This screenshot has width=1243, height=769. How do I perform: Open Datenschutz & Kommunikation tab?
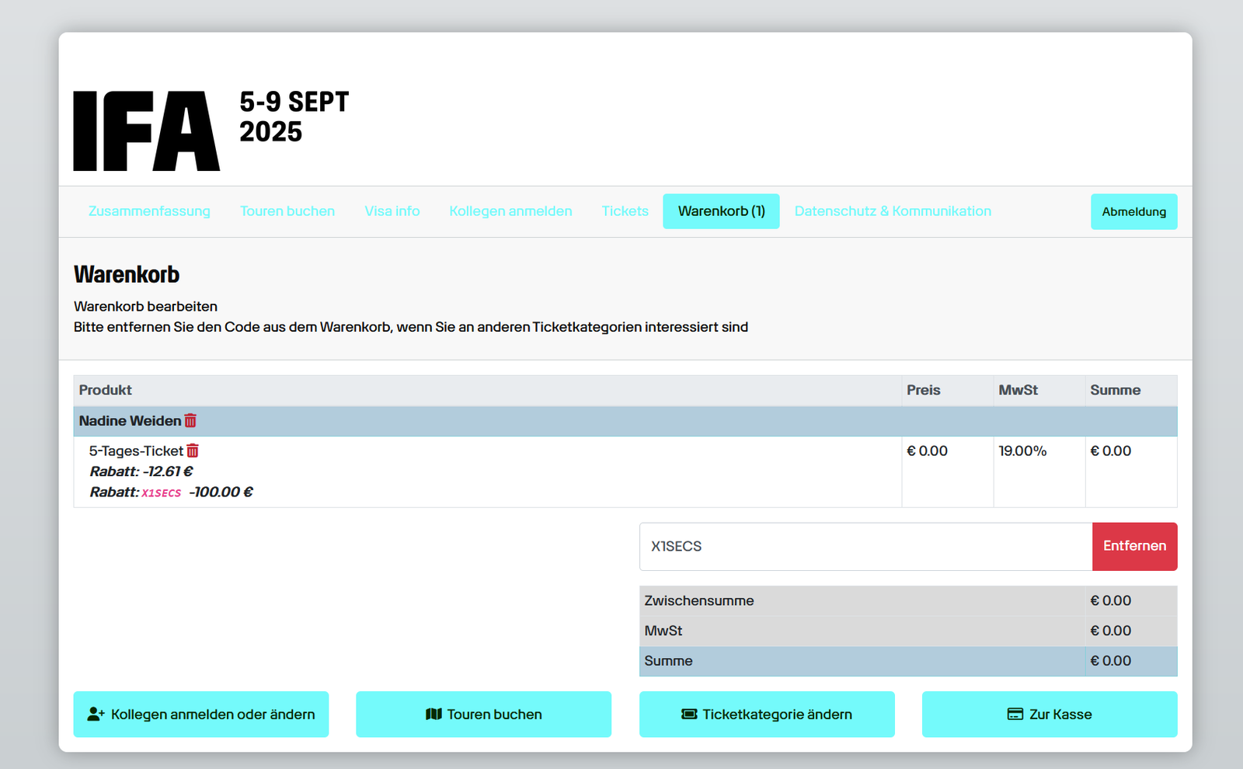[x=893, y=211]
